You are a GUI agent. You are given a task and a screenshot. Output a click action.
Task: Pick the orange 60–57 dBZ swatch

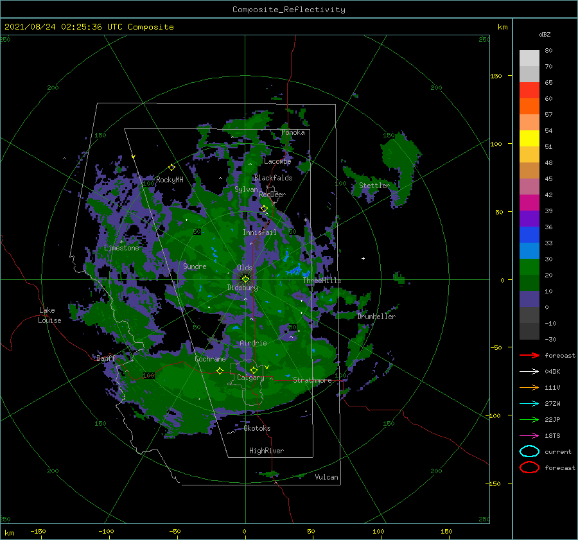point(529,107)
